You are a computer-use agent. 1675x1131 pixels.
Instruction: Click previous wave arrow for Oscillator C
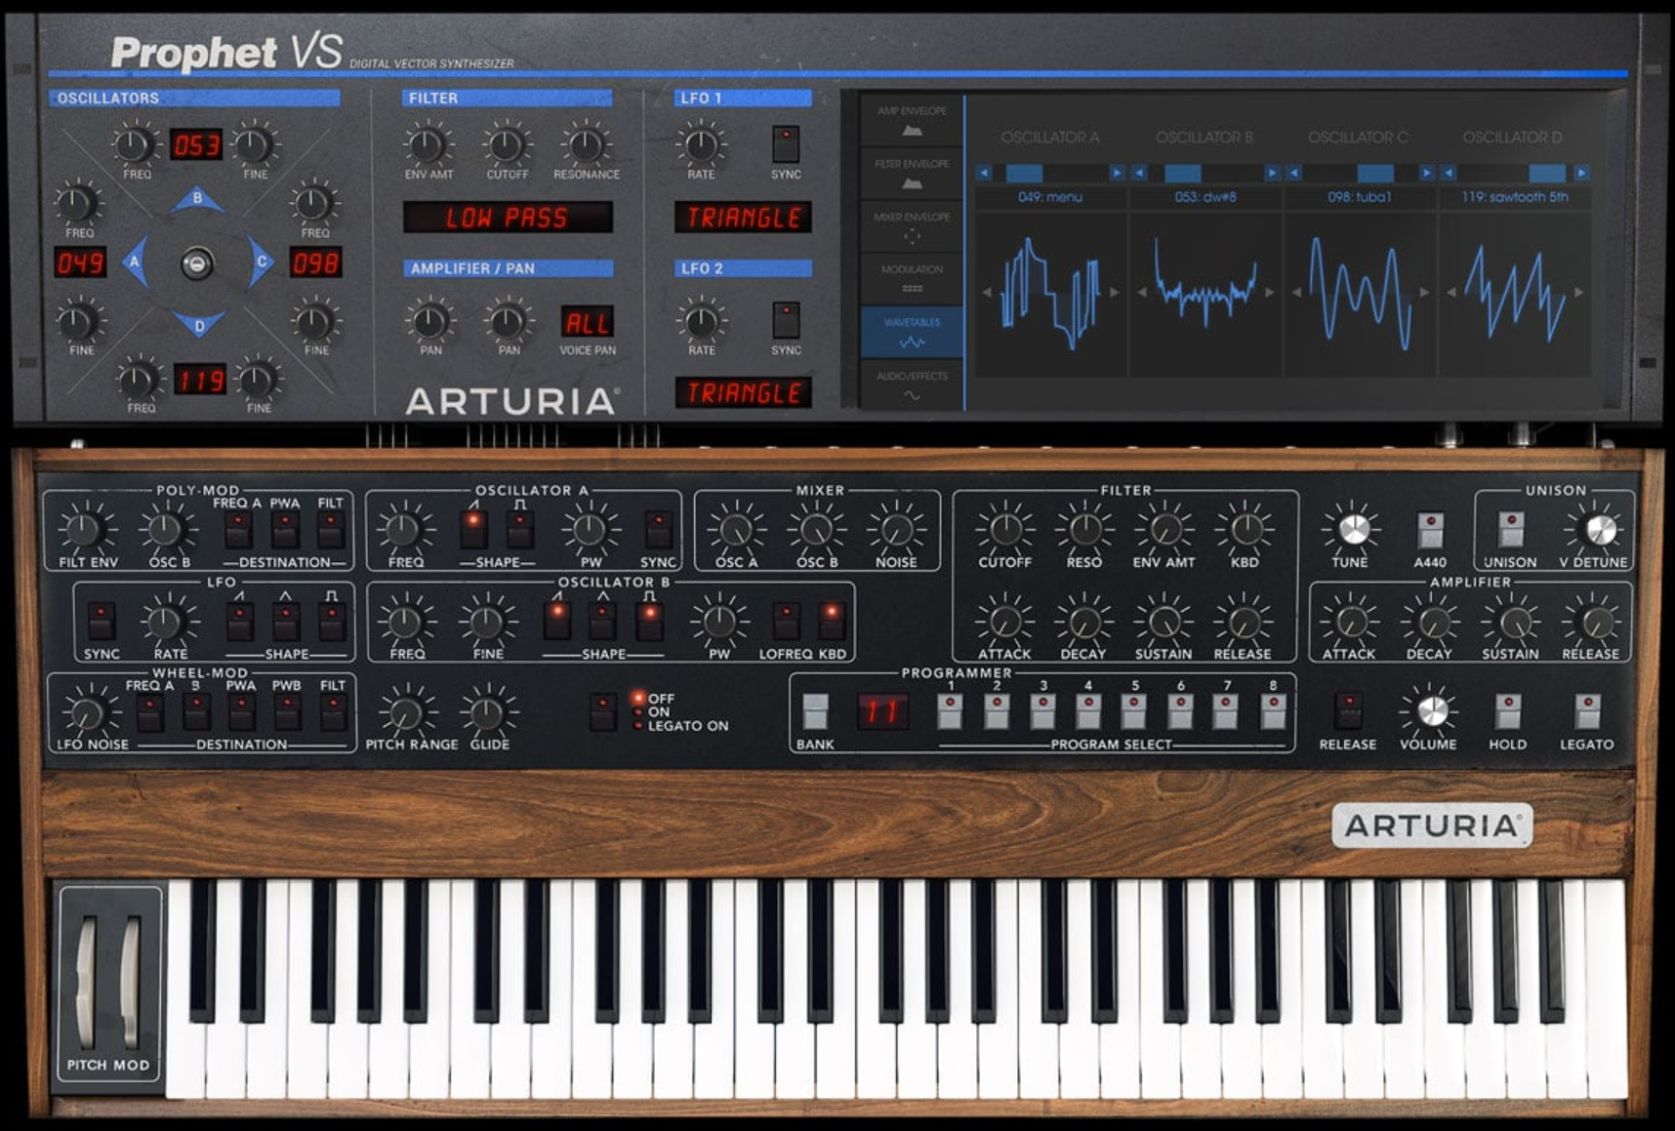click(x=1294, y=173)
